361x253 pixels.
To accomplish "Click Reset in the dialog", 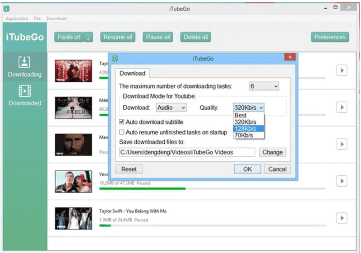I will 129,169.
